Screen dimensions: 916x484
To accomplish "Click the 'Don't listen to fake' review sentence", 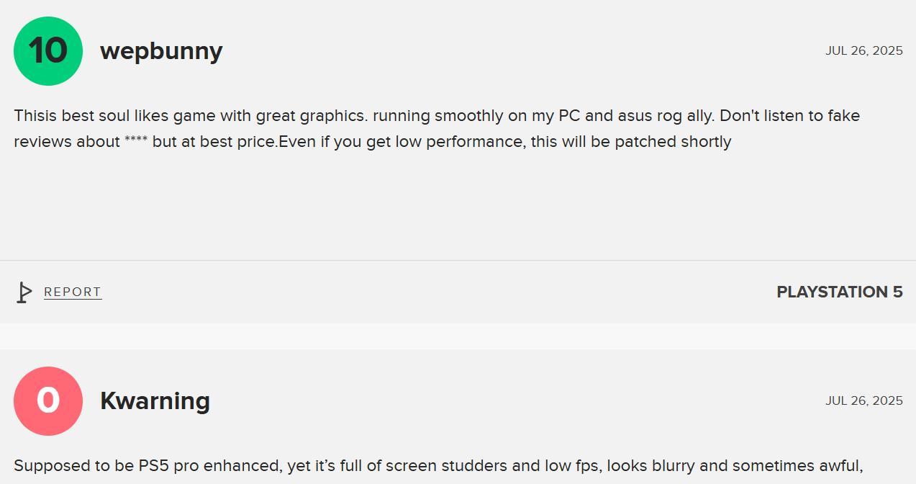I will pos(790,116).
